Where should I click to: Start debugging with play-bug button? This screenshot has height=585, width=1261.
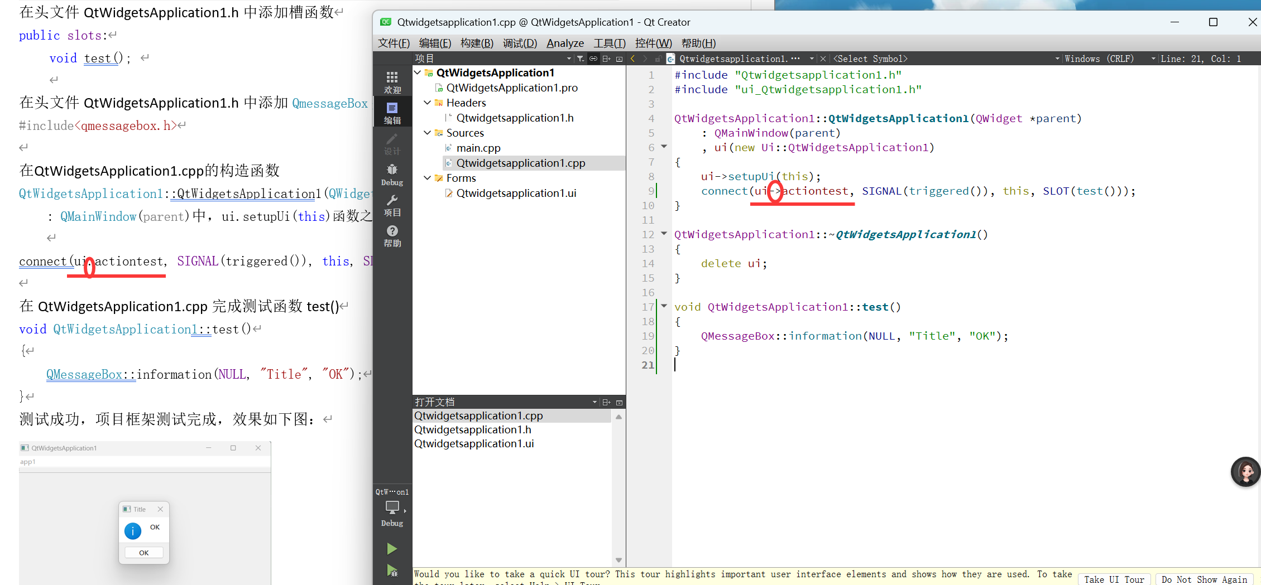[x=392, y=571]
